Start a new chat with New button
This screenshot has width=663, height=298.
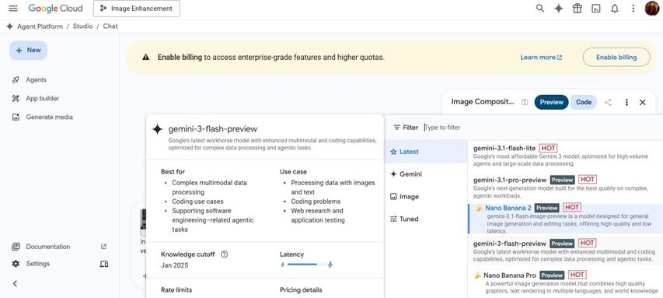28,51
